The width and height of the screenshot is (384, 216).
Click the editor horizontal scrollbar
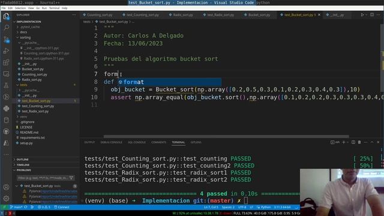(x=226, y=136)
